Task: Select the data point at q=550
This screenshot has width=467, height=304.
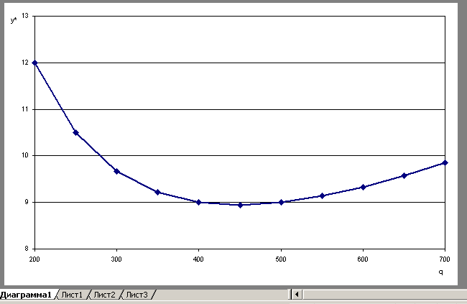Action: 322,195
